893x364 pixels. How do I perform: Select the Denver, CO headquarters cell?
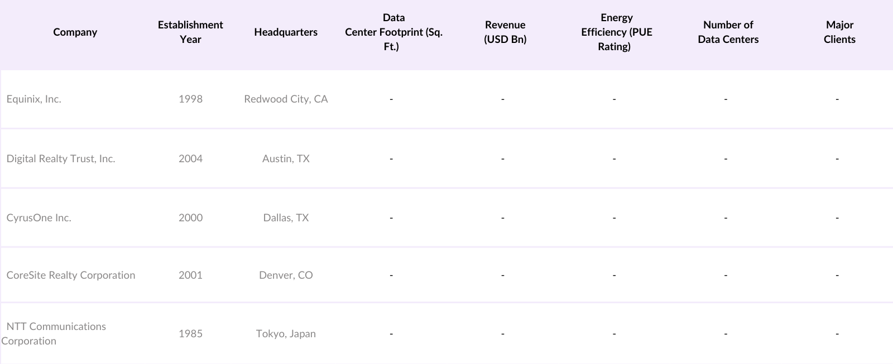pos(286,275)
